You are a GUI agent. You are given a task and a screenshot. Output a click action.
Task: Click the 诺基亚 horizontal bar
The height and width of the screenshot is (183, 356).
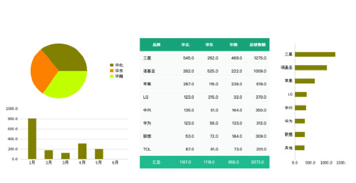311,68
